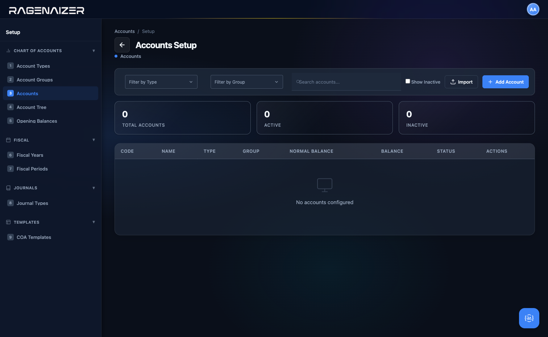
Task: Click the Add Account button
Action: 505,82
